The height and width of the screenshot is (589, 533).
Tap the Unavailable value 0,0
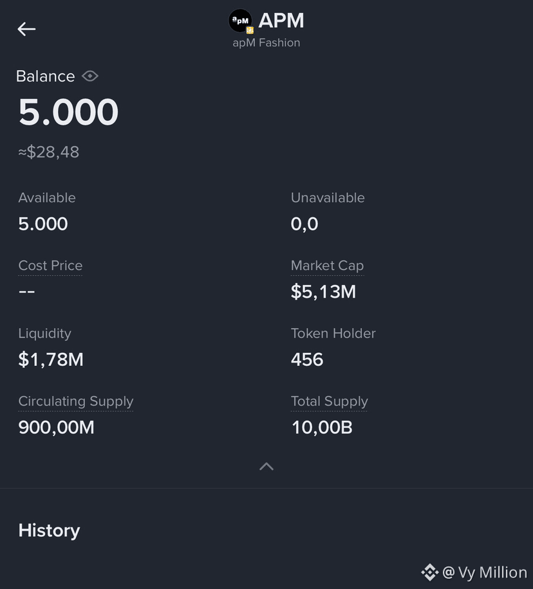coord(304,224)
